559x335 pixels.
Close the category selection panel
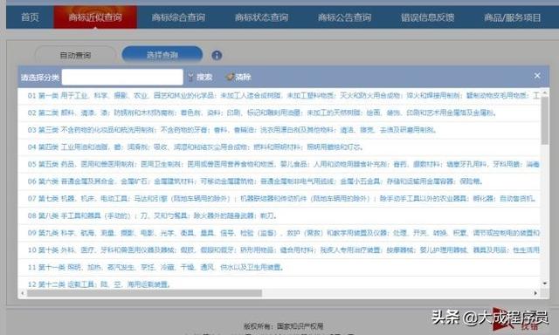[x=537, y=76]
